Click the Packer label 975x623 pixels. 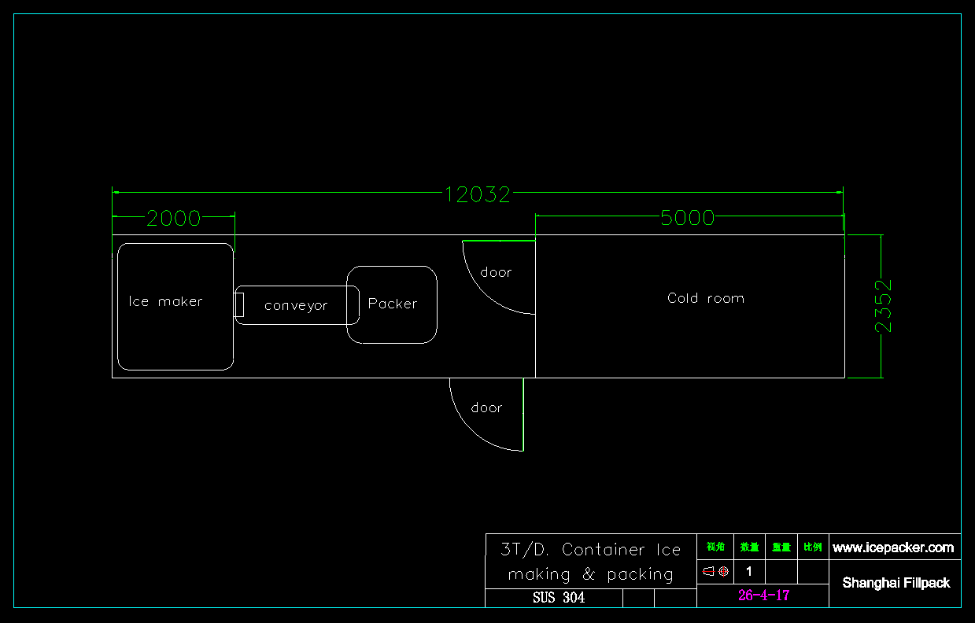(393, 304)
